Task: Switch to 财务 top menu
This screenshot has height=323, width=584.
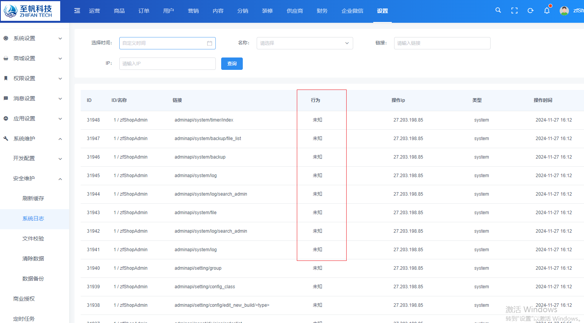Action: (x=322, y=11)
